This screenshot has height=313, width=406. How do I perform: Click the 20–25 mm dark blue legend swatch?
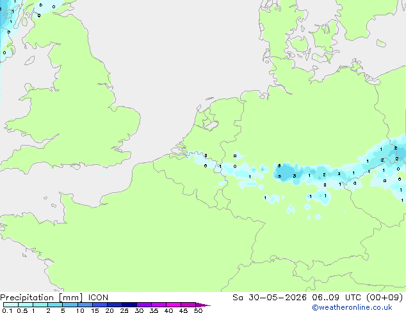[115, 305]
